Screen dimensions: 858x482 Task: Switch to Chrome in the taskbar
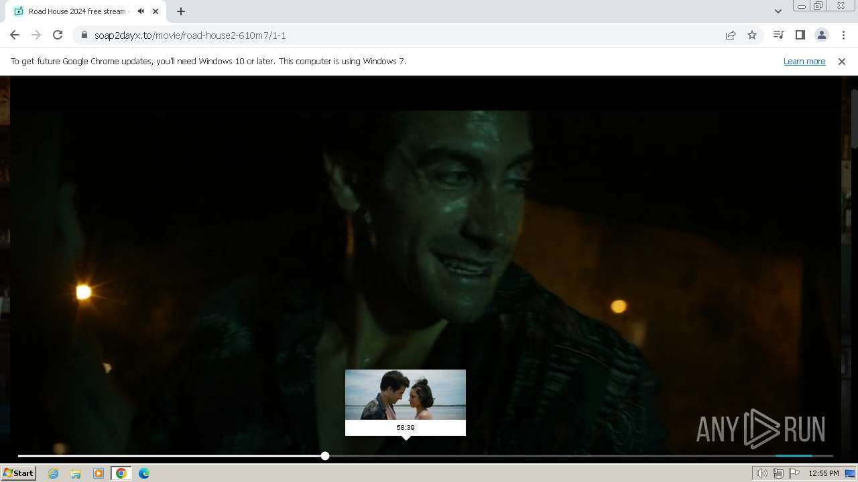coord(121,473)
